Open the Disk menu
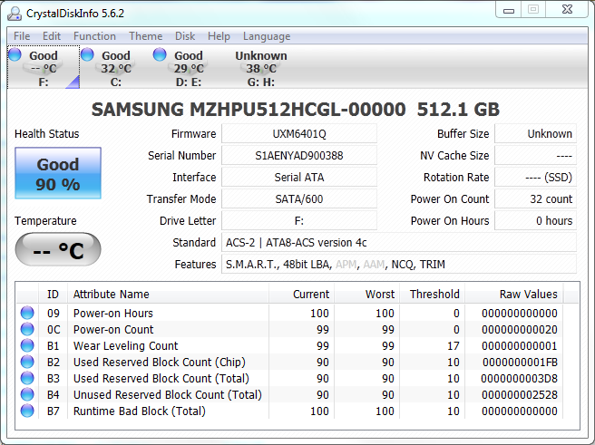This screenshot has width=595, height=445. coord(185,36)
